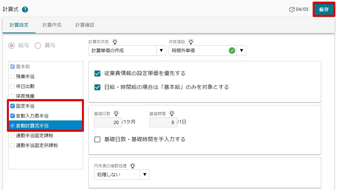Click the 基礎日数 field showing 20
The width and height of the screenshot is (337, 190).
108,122
